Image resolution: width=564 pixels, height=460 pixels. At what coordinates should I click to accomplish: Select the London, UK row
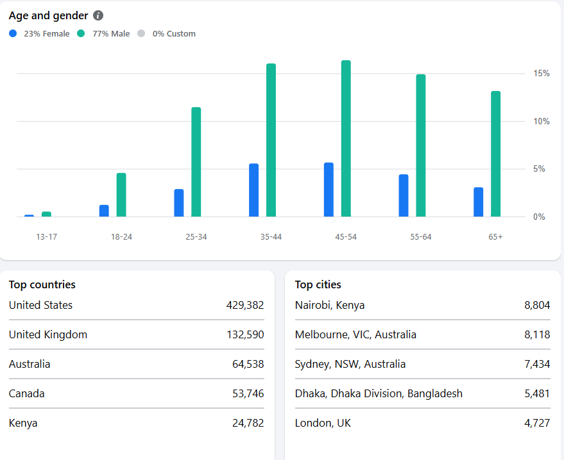coord(423,423)
